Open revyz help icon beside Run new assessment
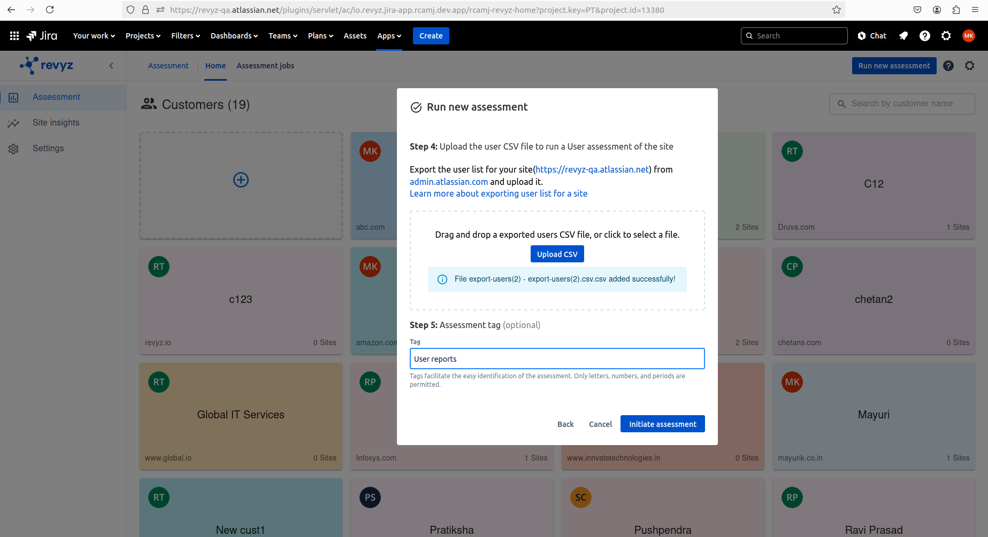988x537 pixels. (x=948, y=66)
